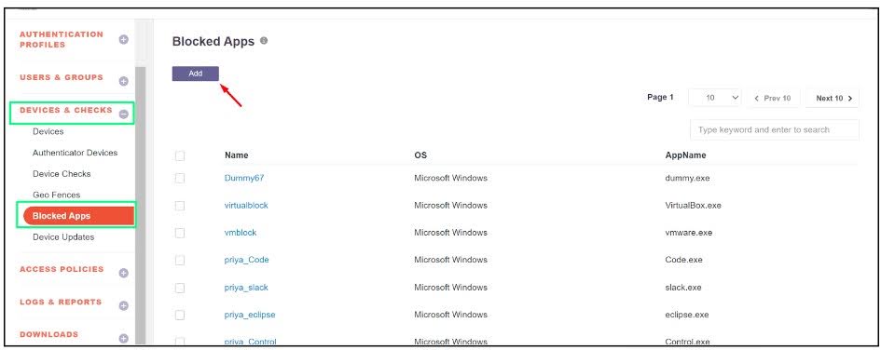The width and height of the screenshot is (881, 350).
Task: Click info icon beside Blocked Apps title
Action: [264, 41]
